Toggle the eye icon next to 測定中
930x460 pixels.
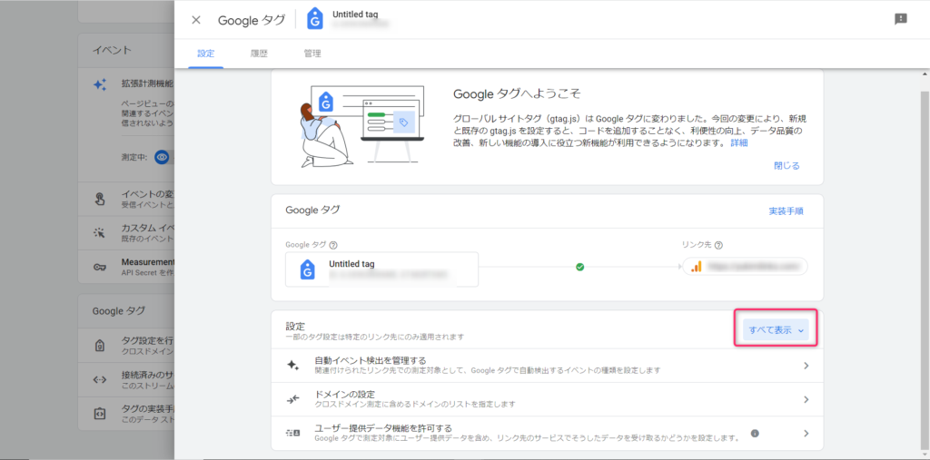pos(162,157)
